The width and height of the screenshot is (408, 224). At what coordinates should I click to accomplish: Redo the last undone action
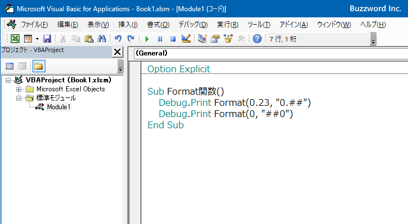[x=131, y=39]
